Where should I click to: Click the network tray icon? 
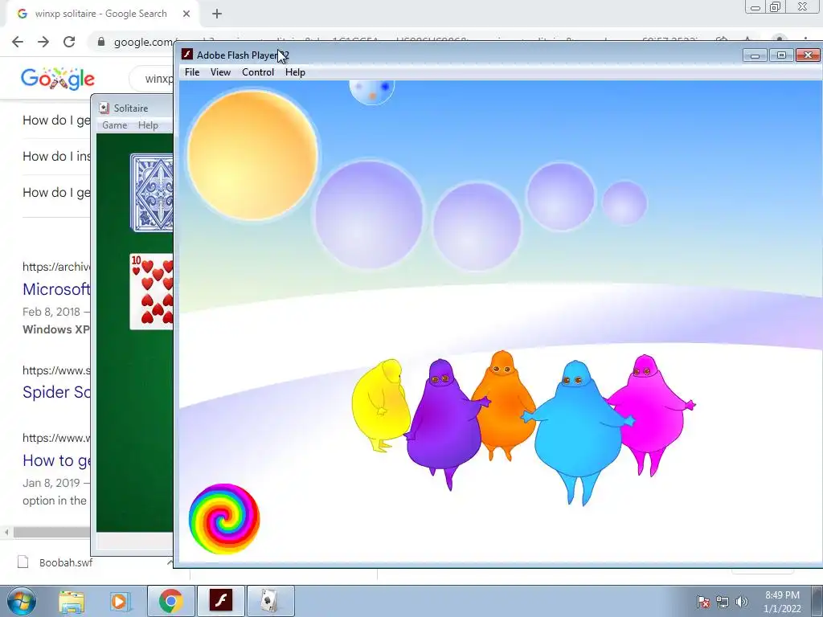point(723,602)
